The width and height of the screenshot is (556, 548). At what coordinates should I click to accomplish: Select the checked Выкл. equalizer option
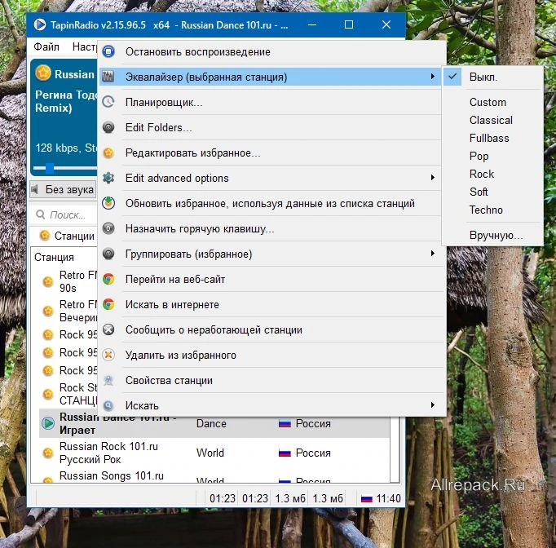pyautogui.click(x=492, y=77)
